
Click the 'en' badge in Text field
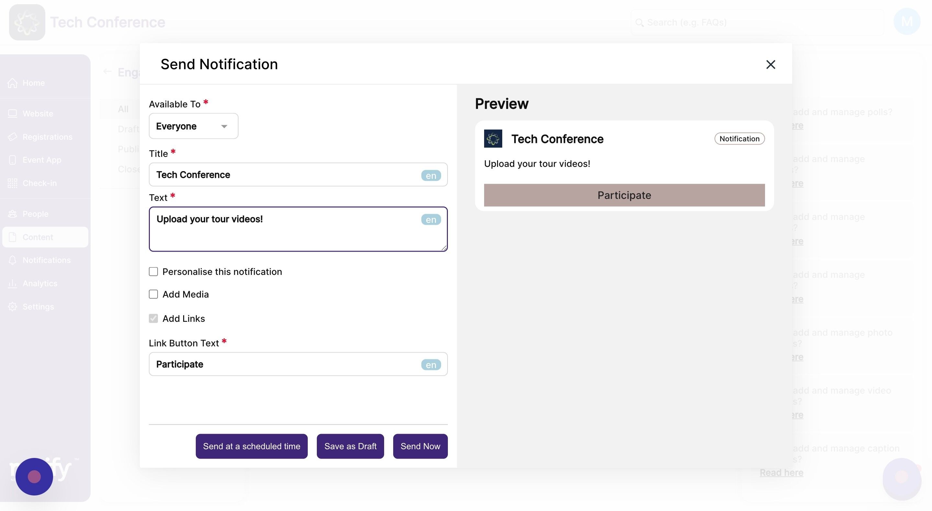point(430,220)
